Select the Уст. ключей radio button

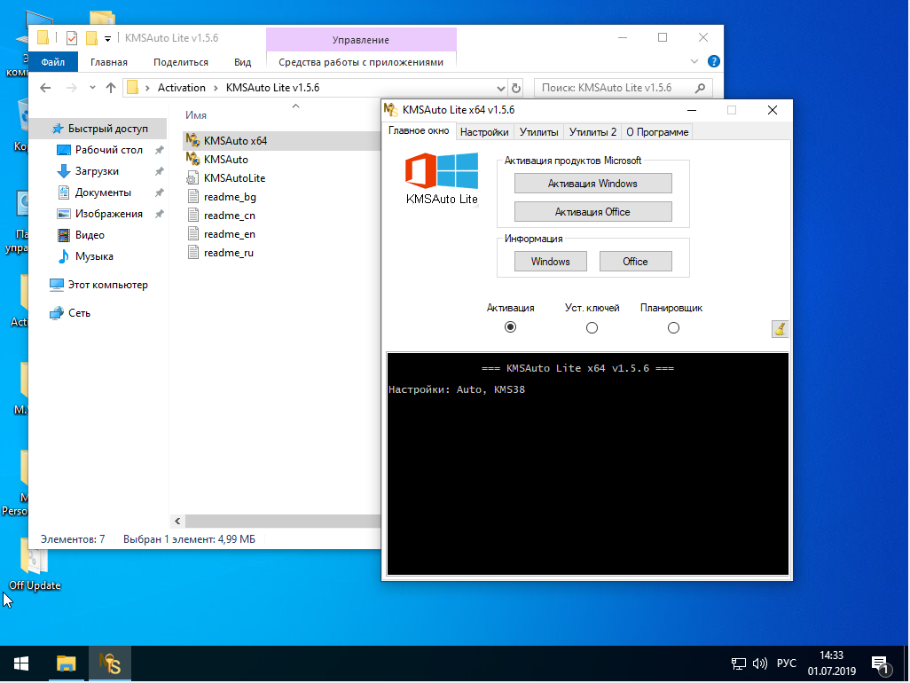pos(592,328)
